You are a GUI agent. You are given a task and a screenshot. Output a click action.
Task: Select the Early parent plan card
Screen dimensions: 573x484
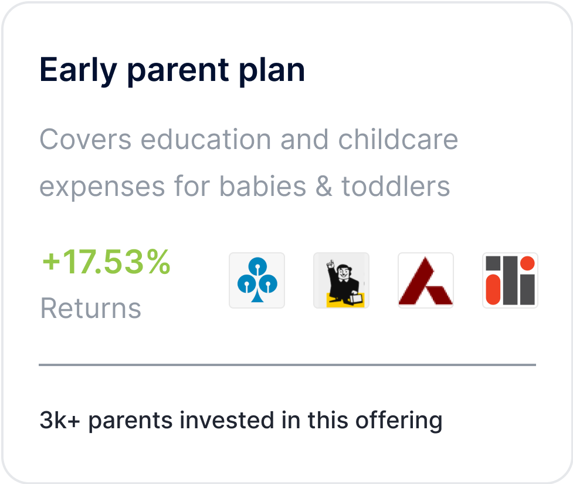[x=286, y=242]
